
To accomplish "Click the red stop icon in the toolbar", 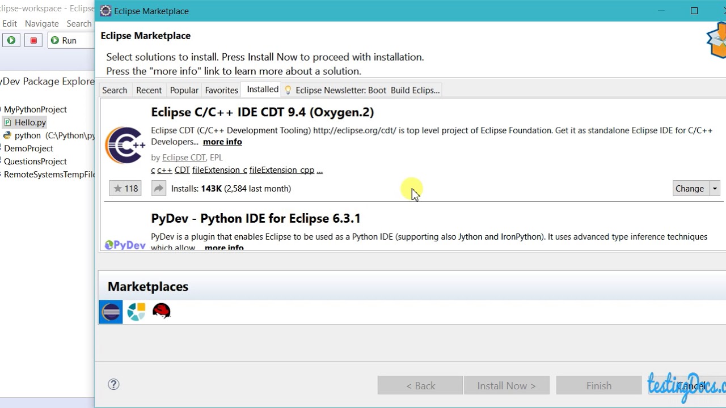I will tap(33, 40).
